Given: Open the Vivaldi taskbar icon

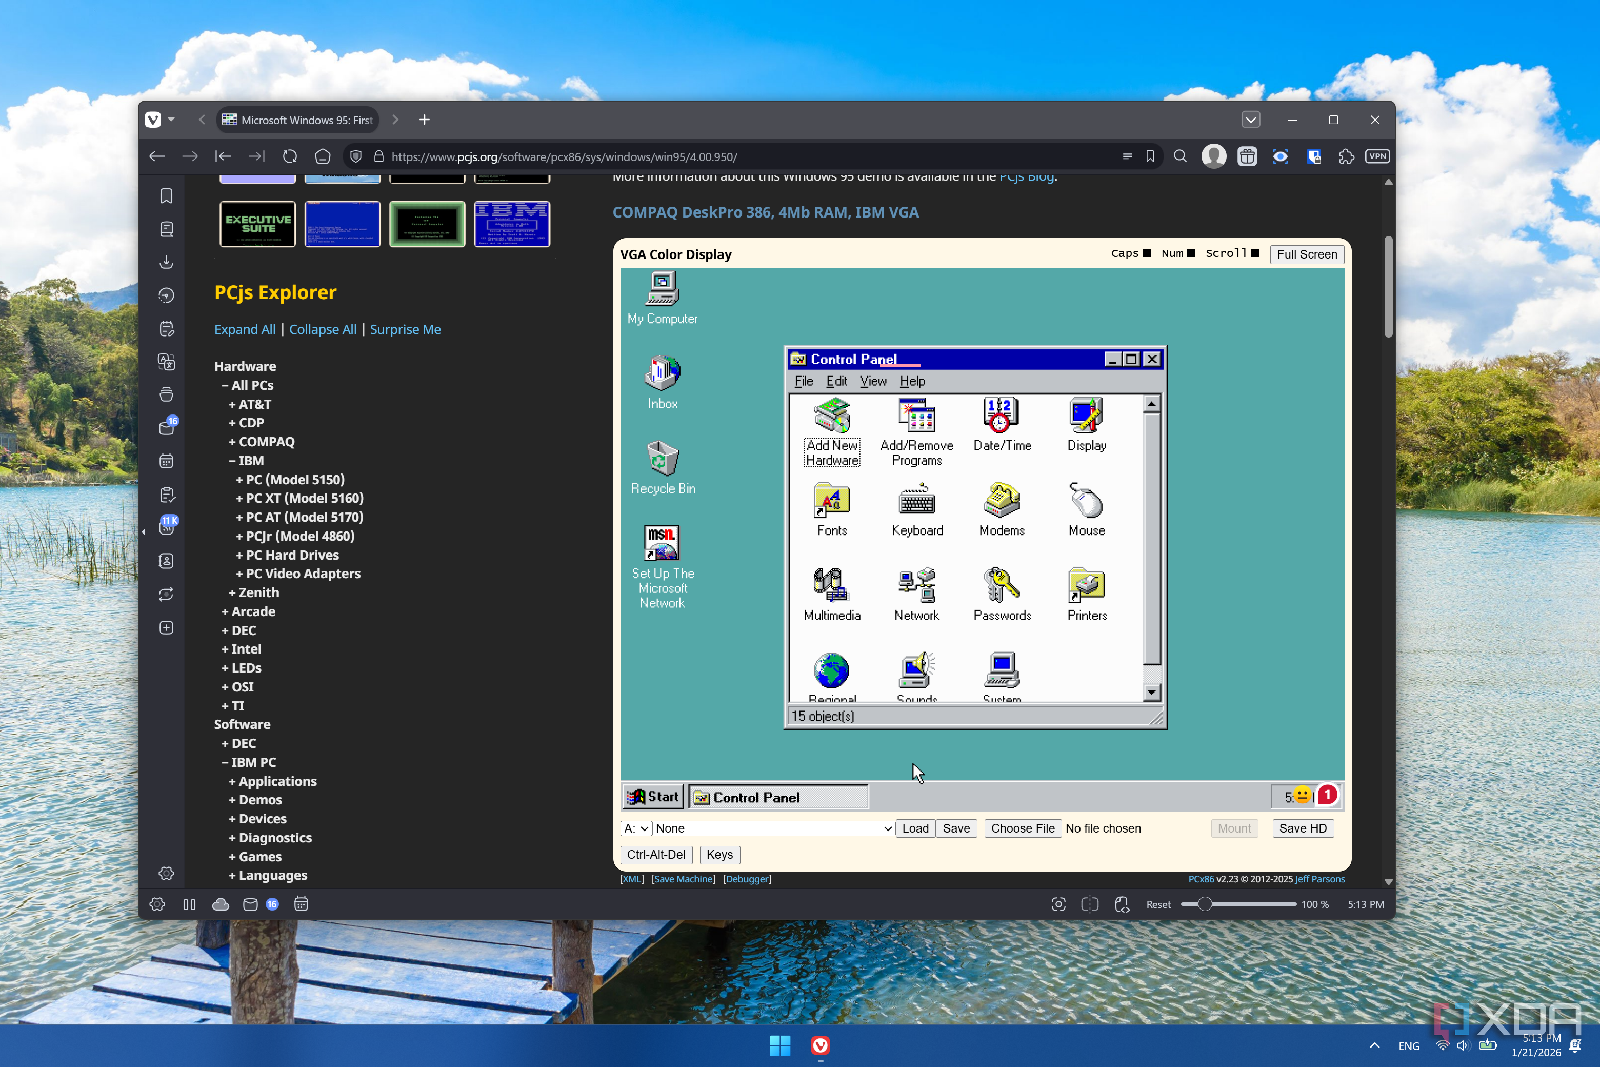Looking at the screenshot, I should tap(819, 1045).
